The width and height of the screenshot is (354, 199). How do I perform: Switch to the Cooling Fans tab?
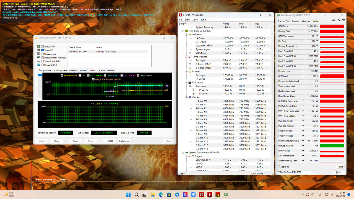click(x=61, y=70)
